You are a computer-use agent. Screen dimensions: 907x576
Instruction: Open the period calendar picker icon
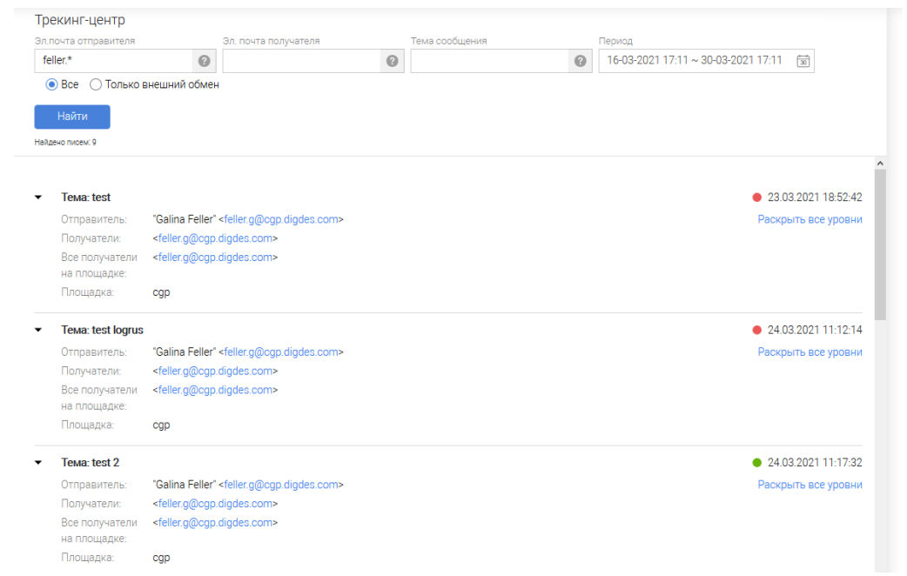[803, 61]
